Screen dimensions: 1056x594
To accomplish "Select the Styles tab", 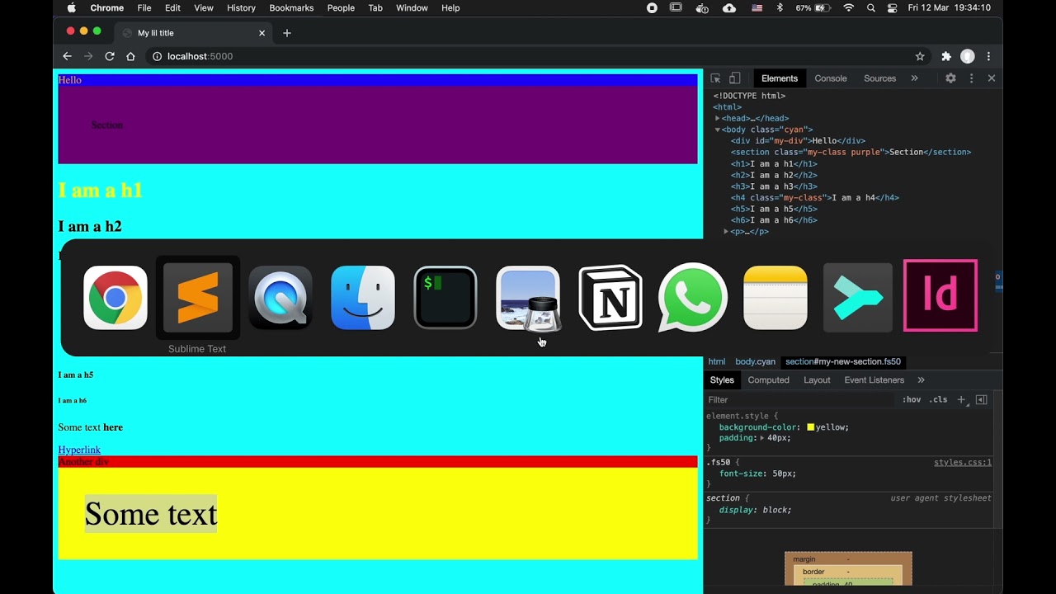I will coord(722,380).
